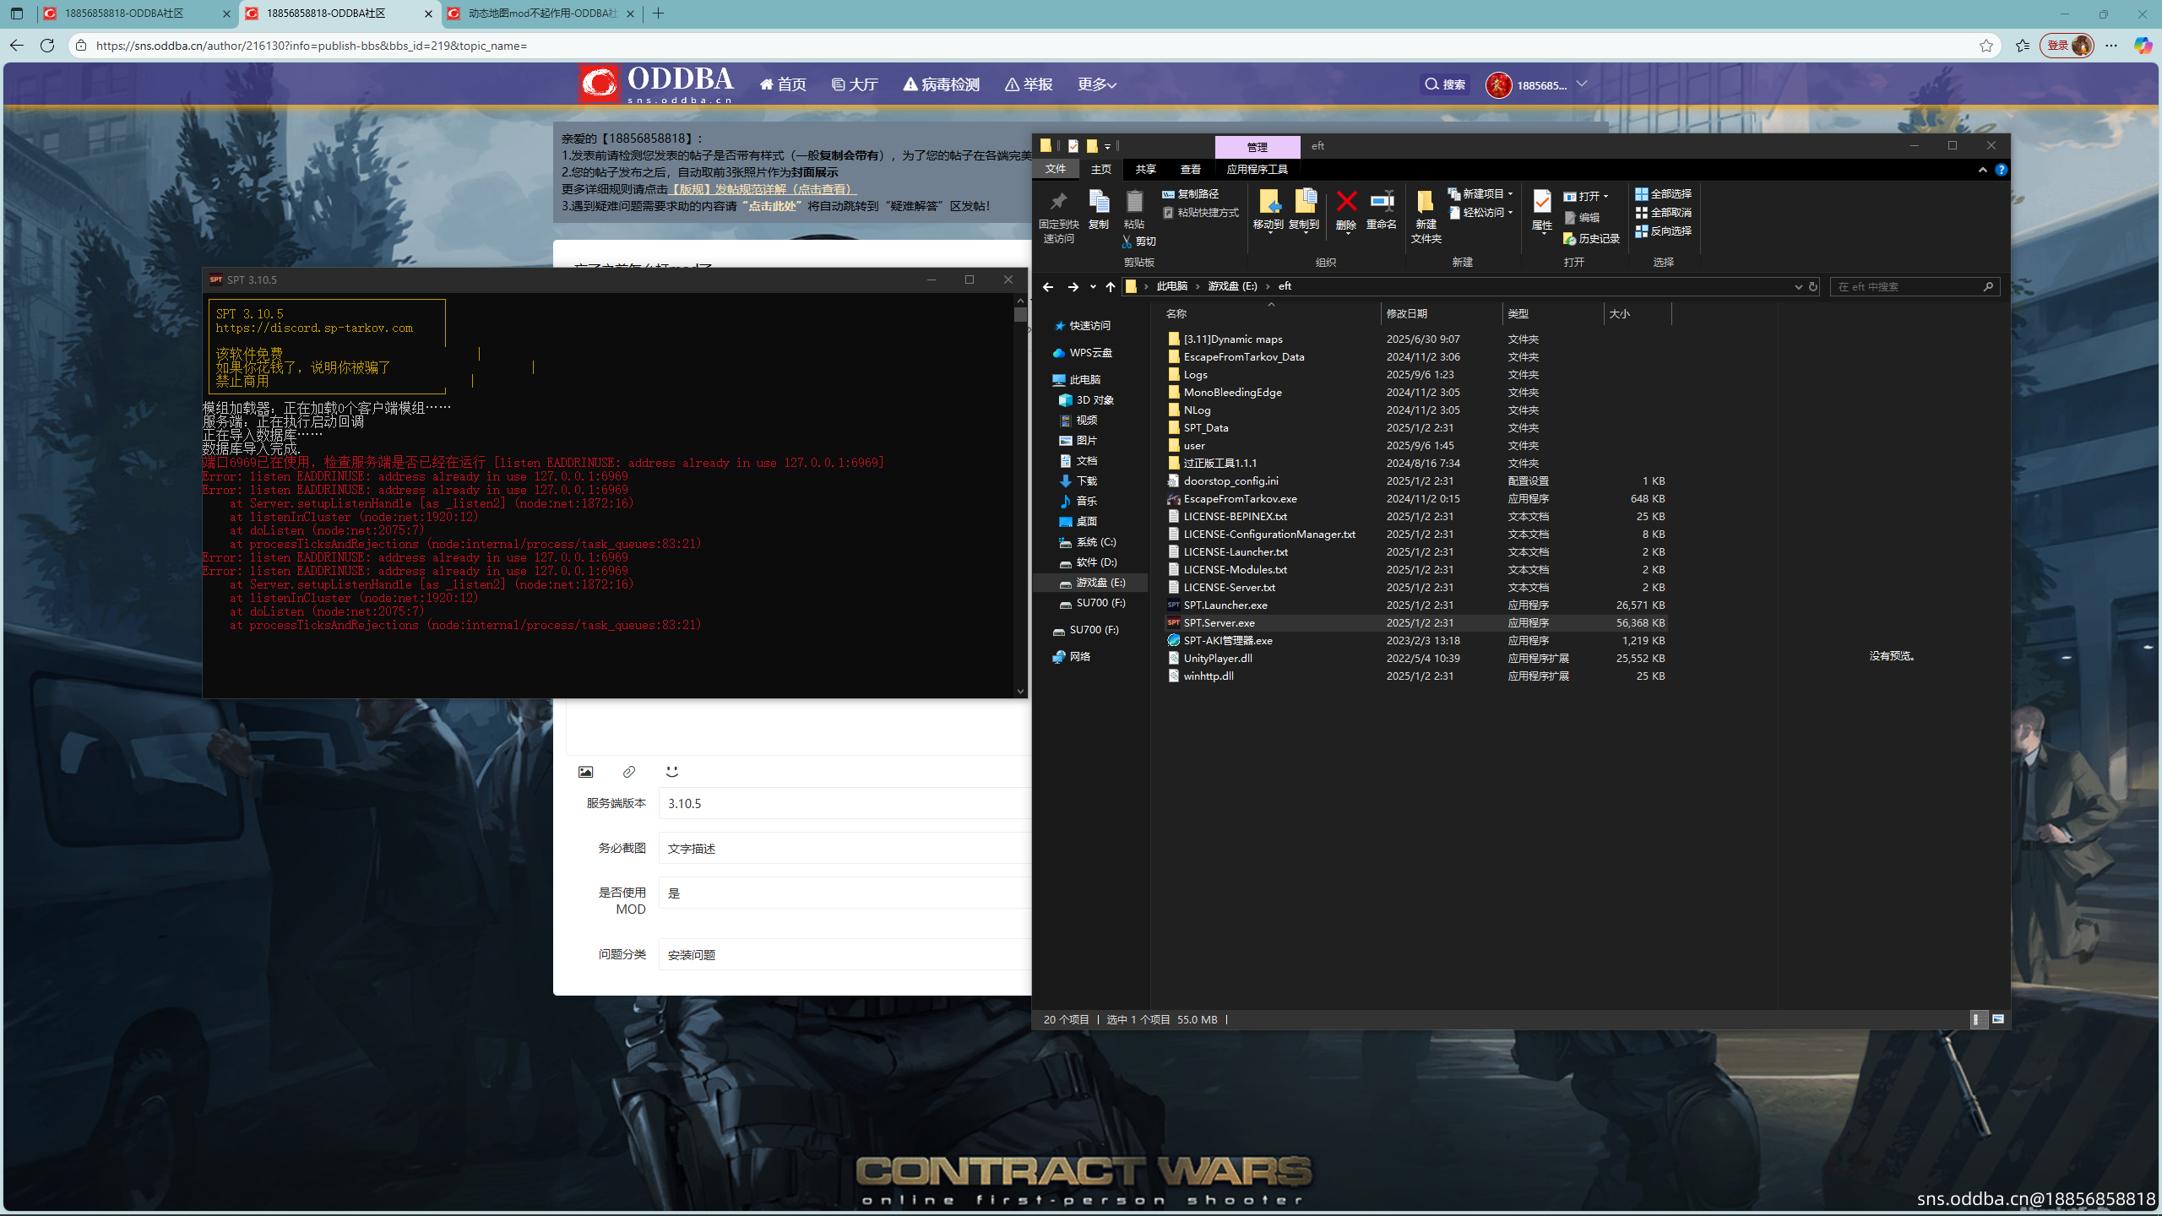Click the 搜索 button on ODDBA
Viewport: 2162px width, 1216px height.
pos(1445,84)
